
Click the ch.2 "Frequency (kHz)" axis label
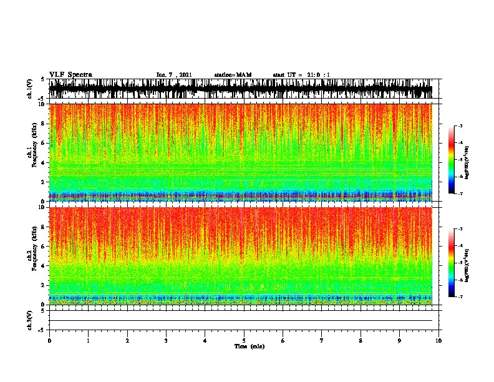[34, 248]
